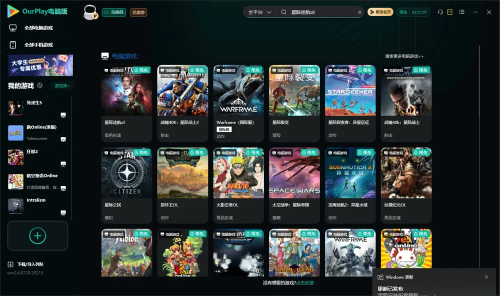
Task: Open the 指环王OL game card
Action: pyautogui.click(x=182, y=185)
